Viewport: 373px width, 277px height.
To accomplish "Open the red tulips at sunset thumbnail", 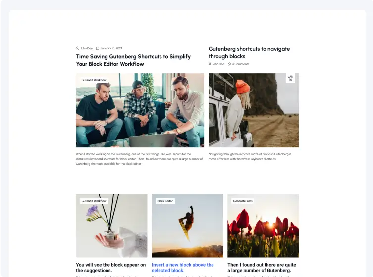I will click(263, 226).
